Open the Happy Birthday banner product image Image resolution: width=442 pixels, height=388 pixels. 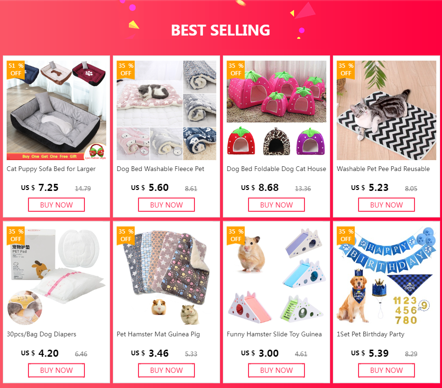click(x=387, y=276)
